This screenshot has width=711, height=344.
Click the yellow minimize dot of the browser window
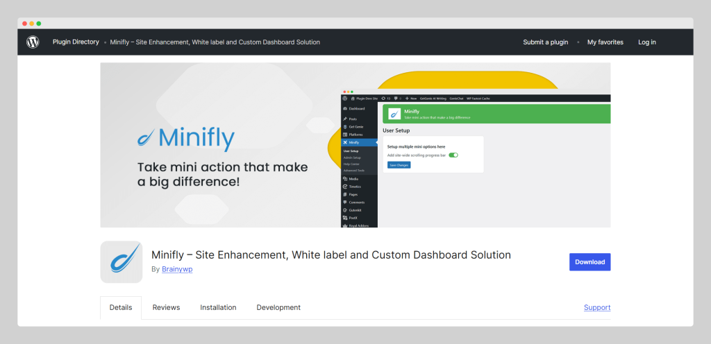pos(32,24)
